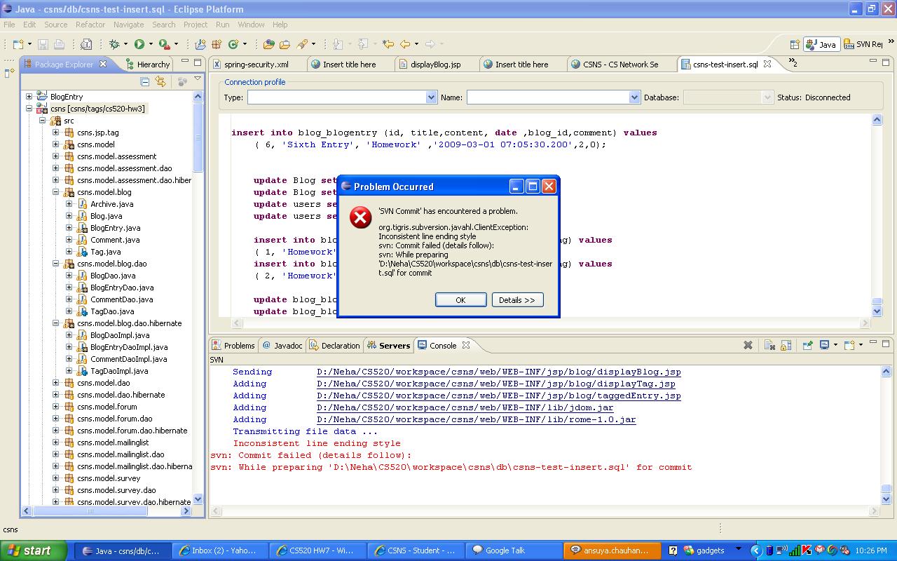The width and height of the screenshot is (897, 561).
Task: Select BlogEntry.java in the package tree
Action: click(115, 228)
